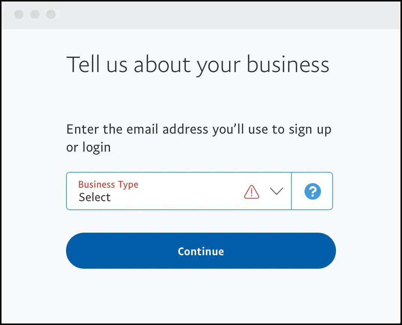Click the empty area below the Continue button
Image resolution: width=402 pixels, height=325 pixels.
(x=201, y=295)
